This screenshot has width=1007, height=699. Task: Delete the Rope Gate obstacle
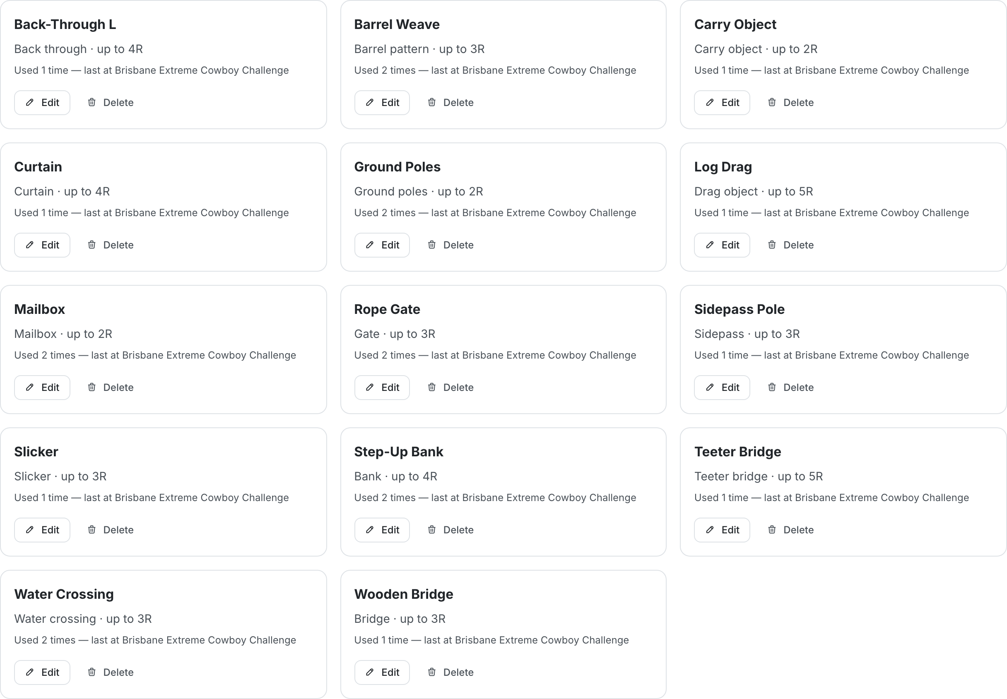point(450,387)
